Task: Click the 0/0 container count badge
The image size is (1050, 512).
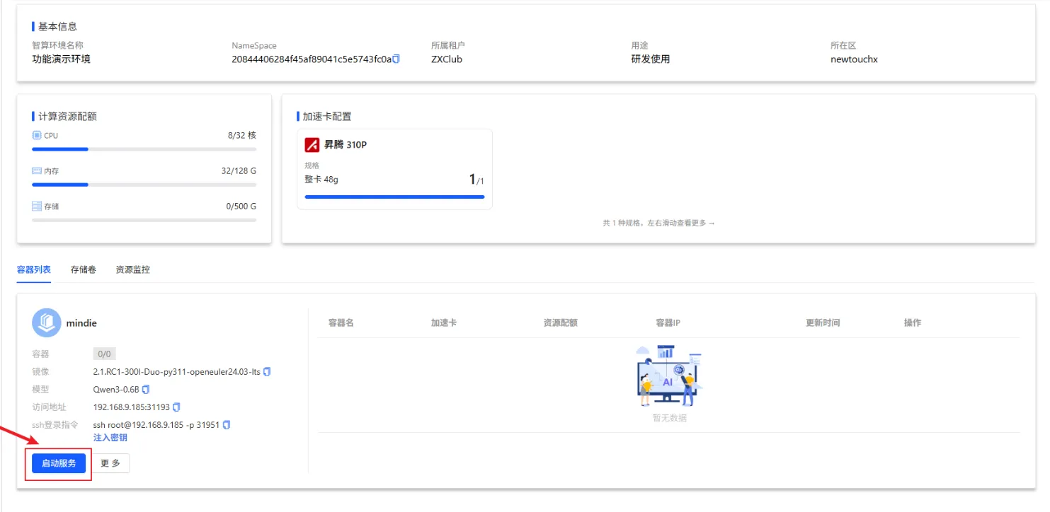Action: 105,354
